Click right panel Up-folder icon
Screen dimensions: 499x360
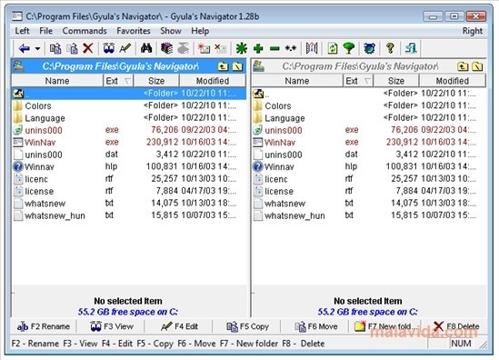(x=463, y=66)
